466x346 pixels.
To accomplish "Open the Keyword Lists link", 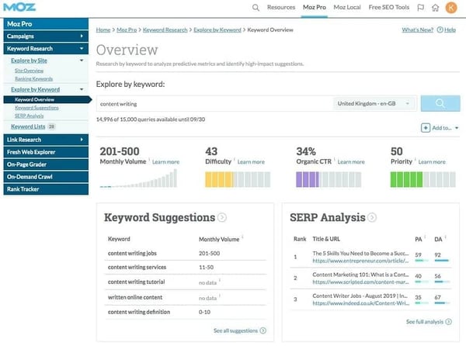I will [28, 126].
